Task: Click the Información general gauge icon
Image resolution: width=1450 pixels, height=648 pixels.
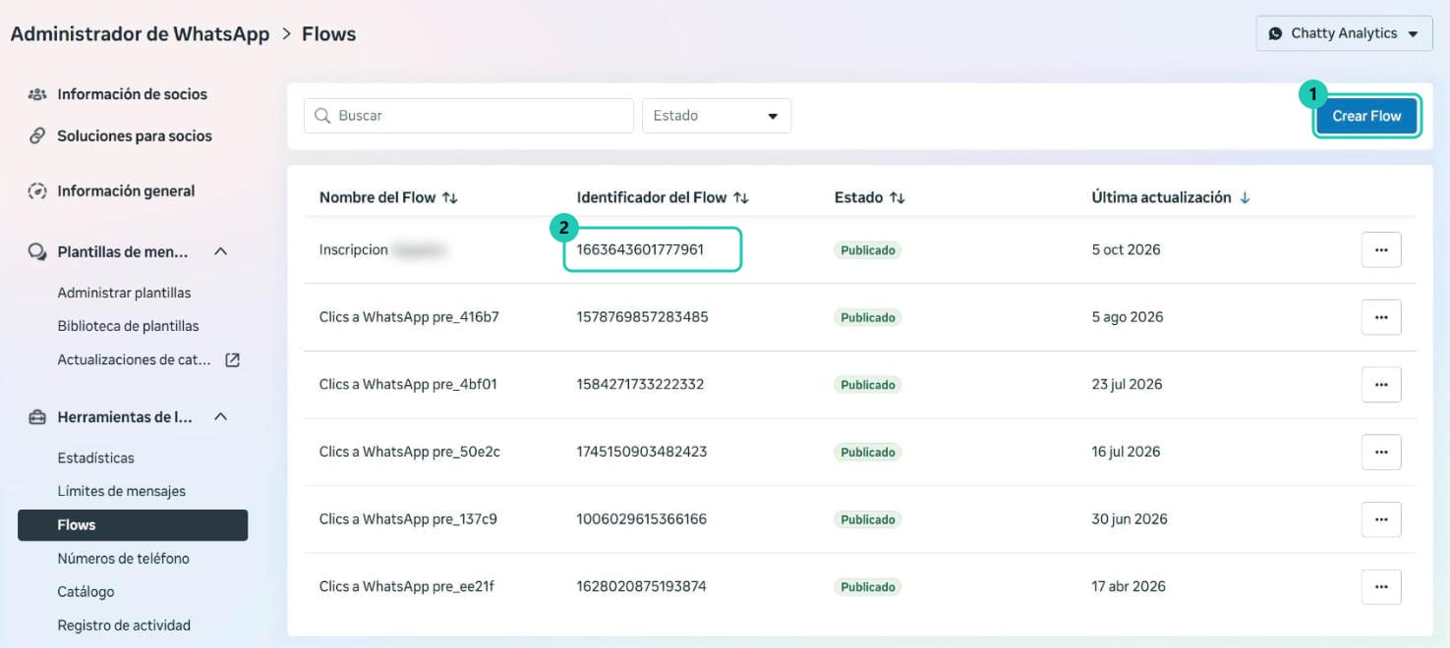Action: [37, 190]
